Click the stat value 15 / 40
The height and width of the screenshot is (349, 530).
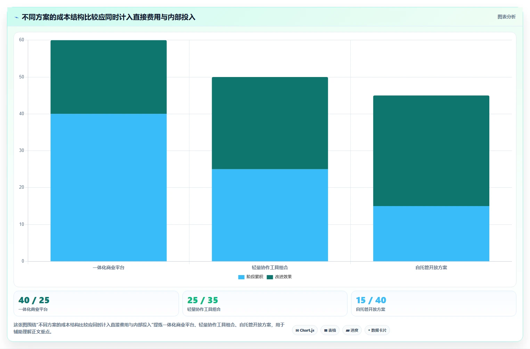371,300
